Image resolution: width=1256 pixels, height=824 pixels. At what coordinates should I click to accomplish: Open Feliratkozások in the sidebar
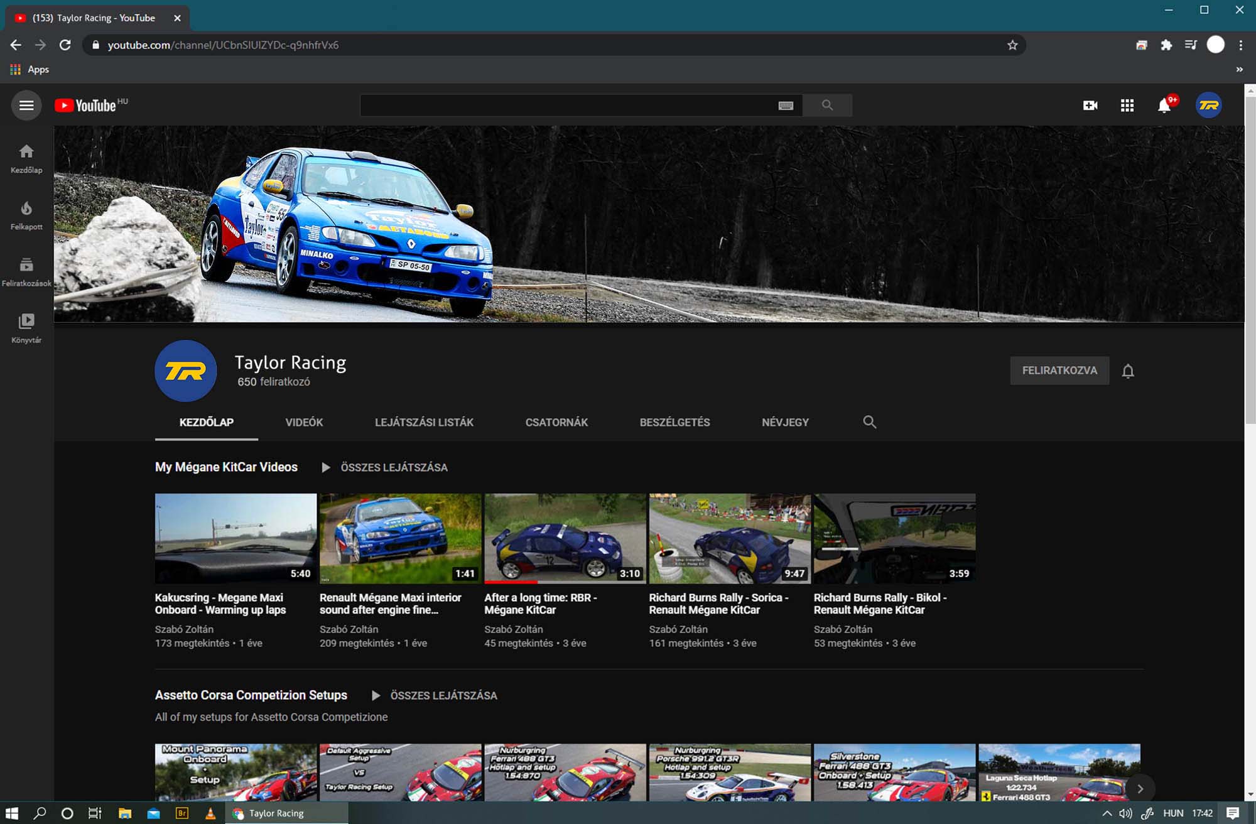[x=26, y=272]
